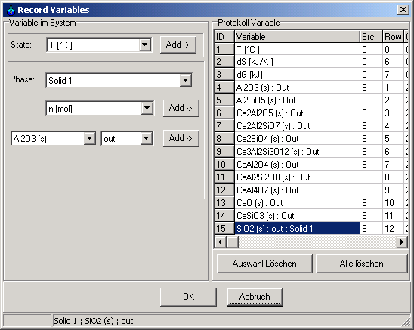Click the Auswahl Löschen button
Viewport: 414px width, 330px height.
pos(264,264)
